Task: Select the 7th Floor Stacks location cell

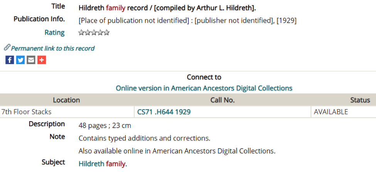Action: 67,112
